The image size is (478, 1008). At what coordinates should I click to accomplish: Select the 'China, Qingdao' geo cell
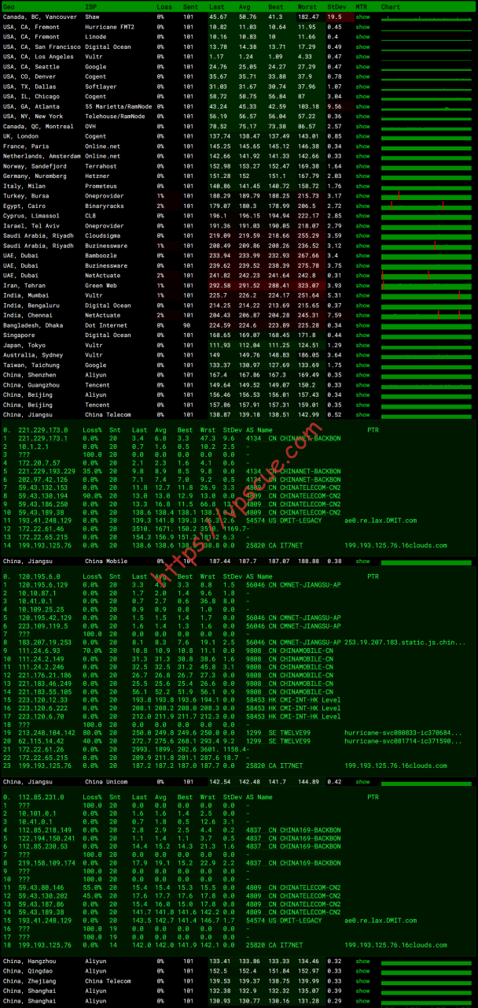27,971
